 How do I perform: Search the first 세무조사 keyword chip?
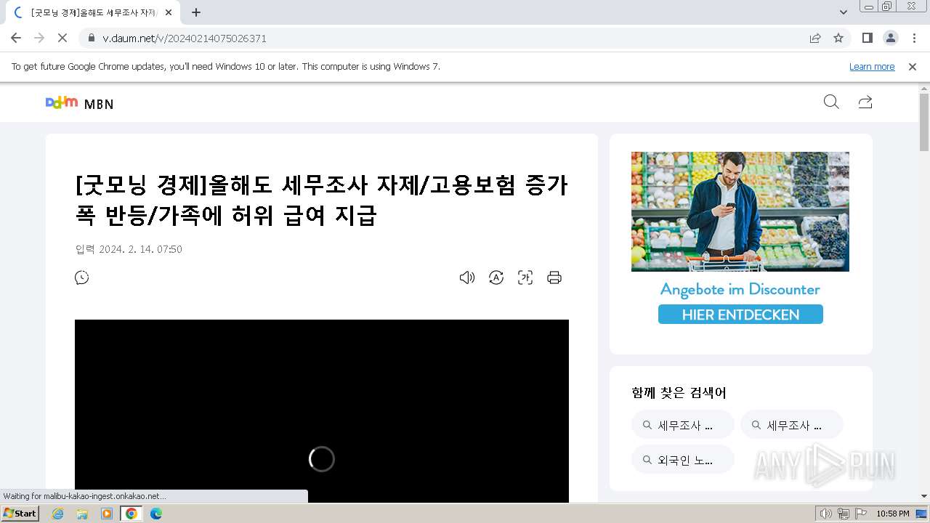click(x=682, y=425)
